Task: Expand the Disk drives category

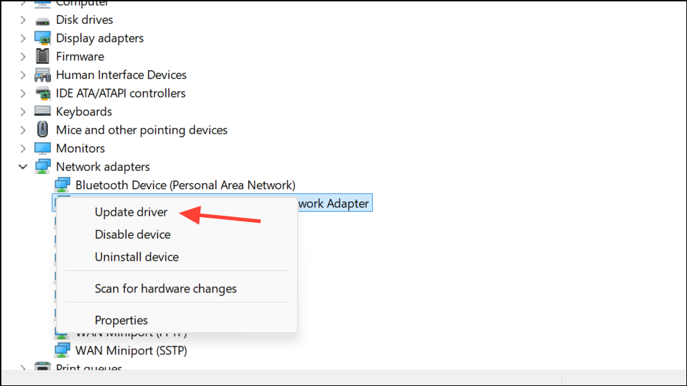Action: coord(22,20)
